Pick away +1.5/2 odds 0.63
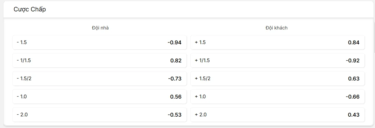Screen dimensions: 375x128 278,78
